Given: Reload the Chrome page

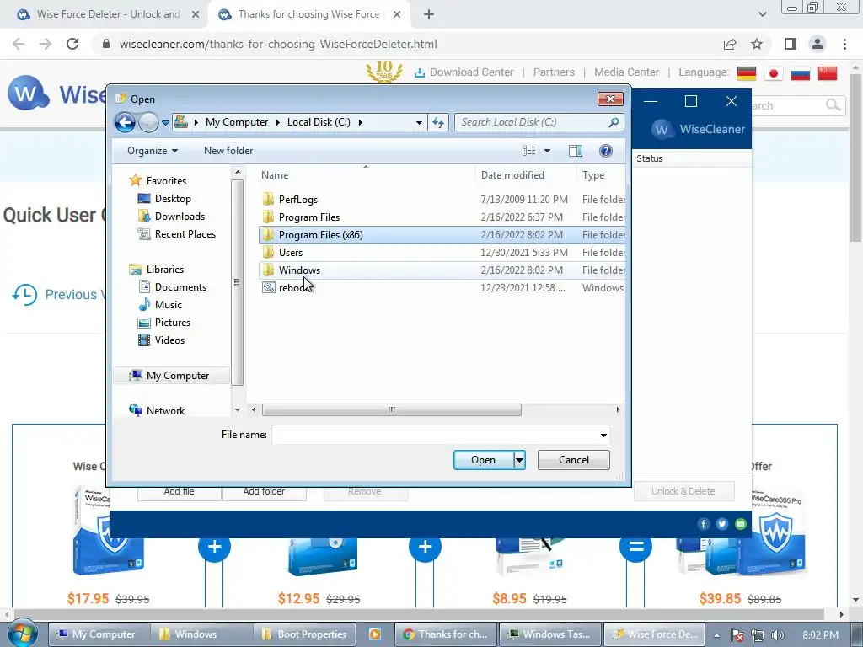Looking at the screenshot, I should click(x=72, y=44).
